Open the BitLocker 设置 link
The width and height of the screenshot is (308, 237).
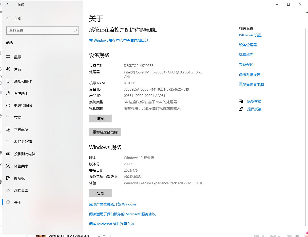250,35
